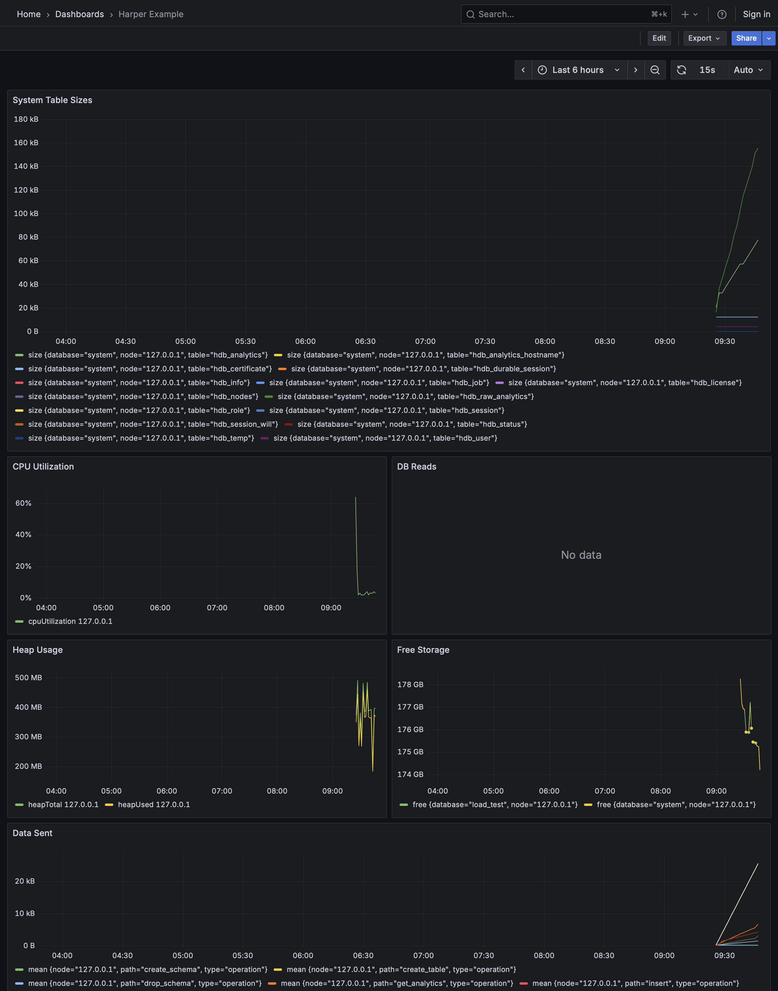The height and width of the screenshot is (991, 778).
Task: Open the CPU Utilization panel title
Action: [x=43, y=467]
